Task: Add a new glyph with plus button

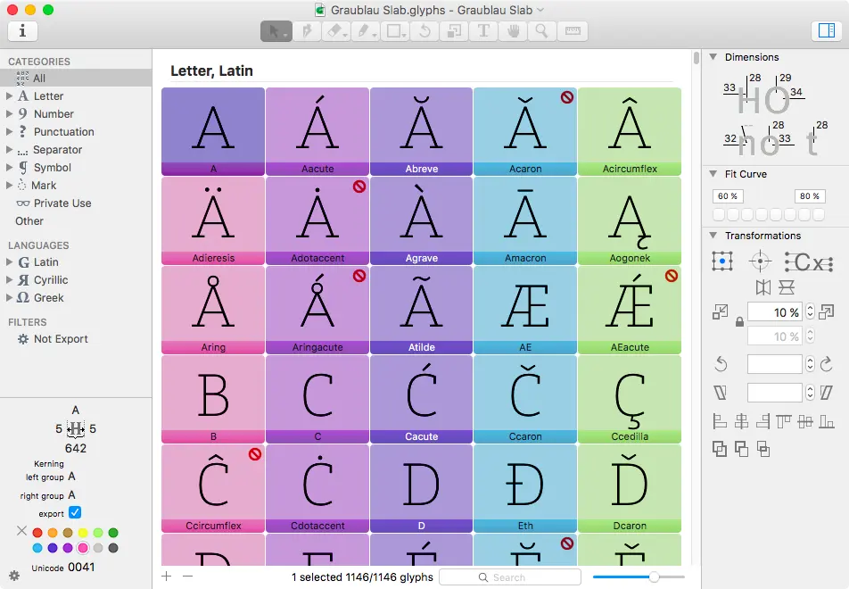Action: [x=166, y=576]
